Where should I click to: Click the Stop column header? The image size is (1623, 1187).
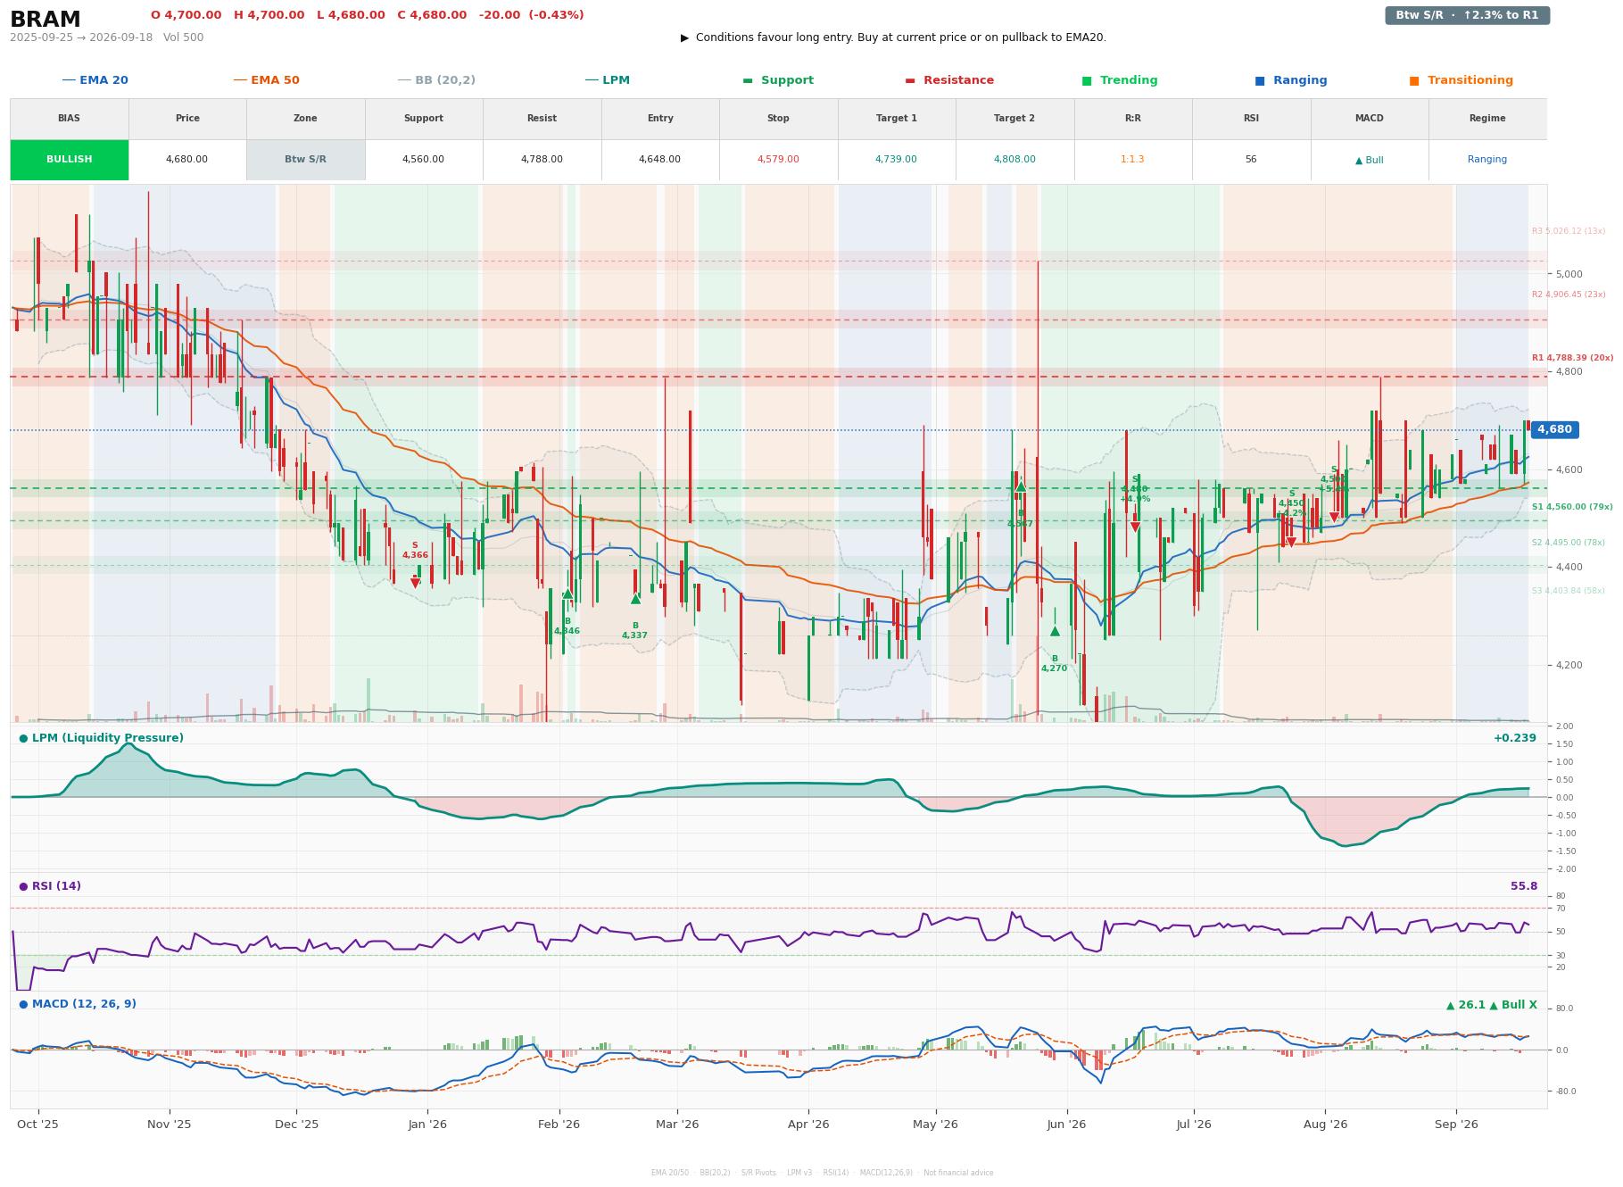pyautogui.click(x=778, y=119)
